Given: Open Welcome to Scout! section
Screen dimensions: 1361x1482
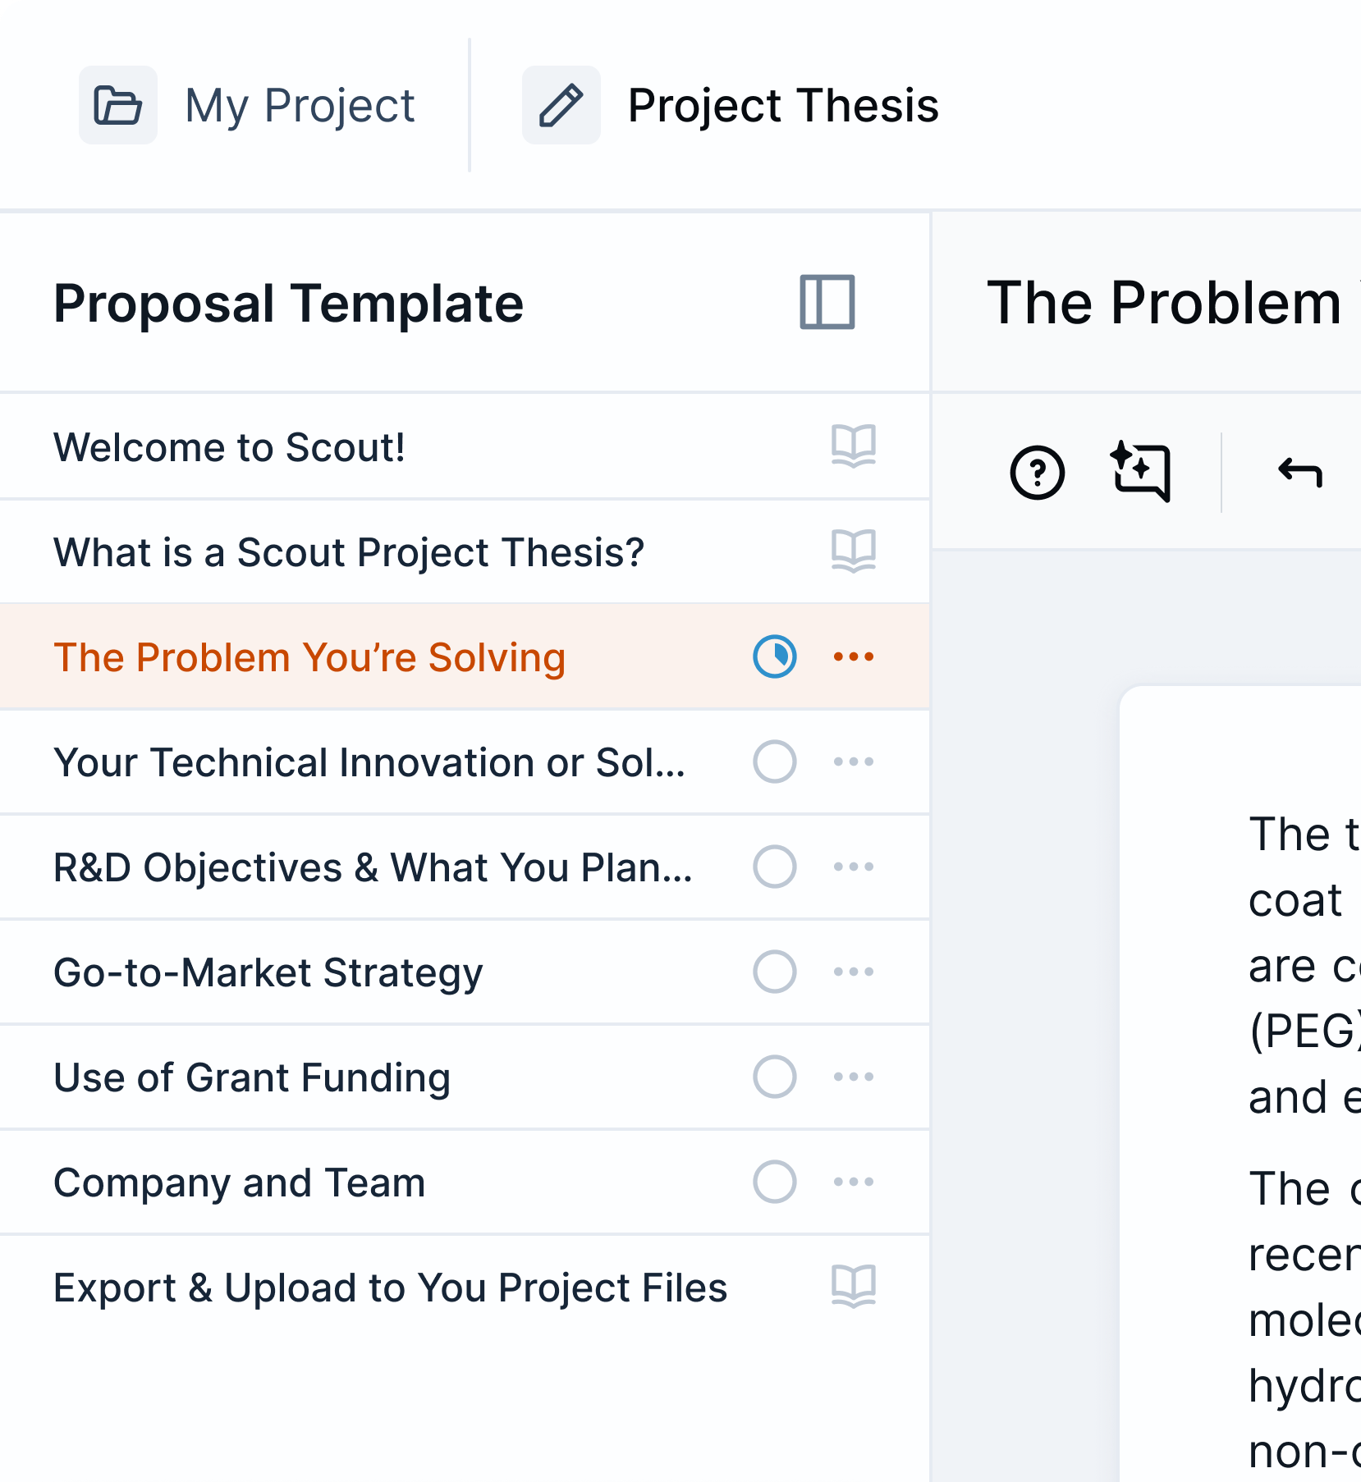Looking at the screenshot, I should tap(465, 446).
